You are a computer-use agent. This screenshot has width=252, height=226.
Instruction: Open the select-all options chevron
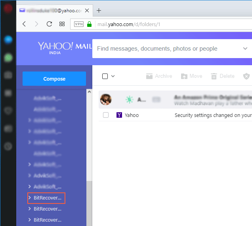[113, 76]
